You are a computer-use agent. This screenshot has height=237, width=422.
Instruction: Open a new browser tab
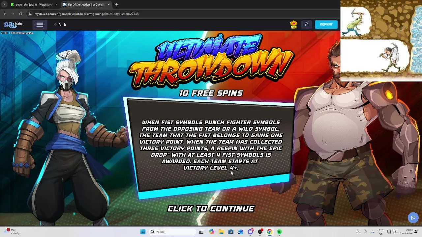(x=116, y=5)
